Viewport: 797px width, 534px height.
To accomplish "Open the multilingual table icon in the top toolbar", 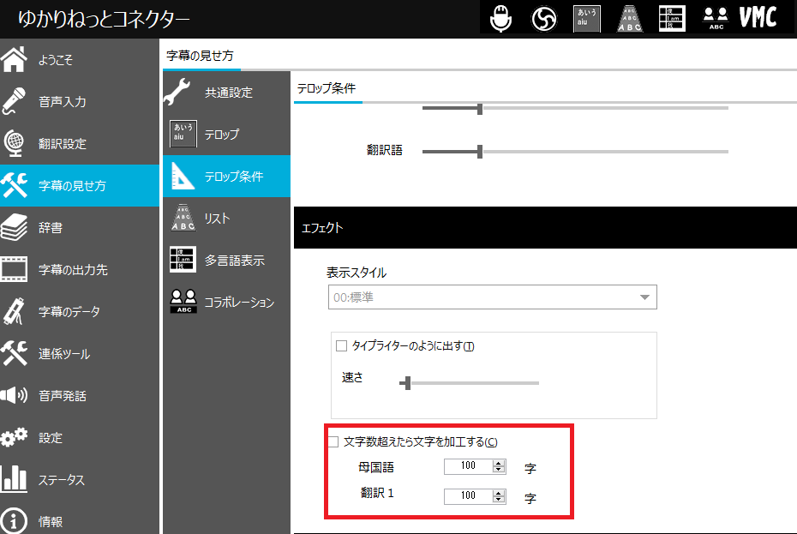I will click(672, 19).
